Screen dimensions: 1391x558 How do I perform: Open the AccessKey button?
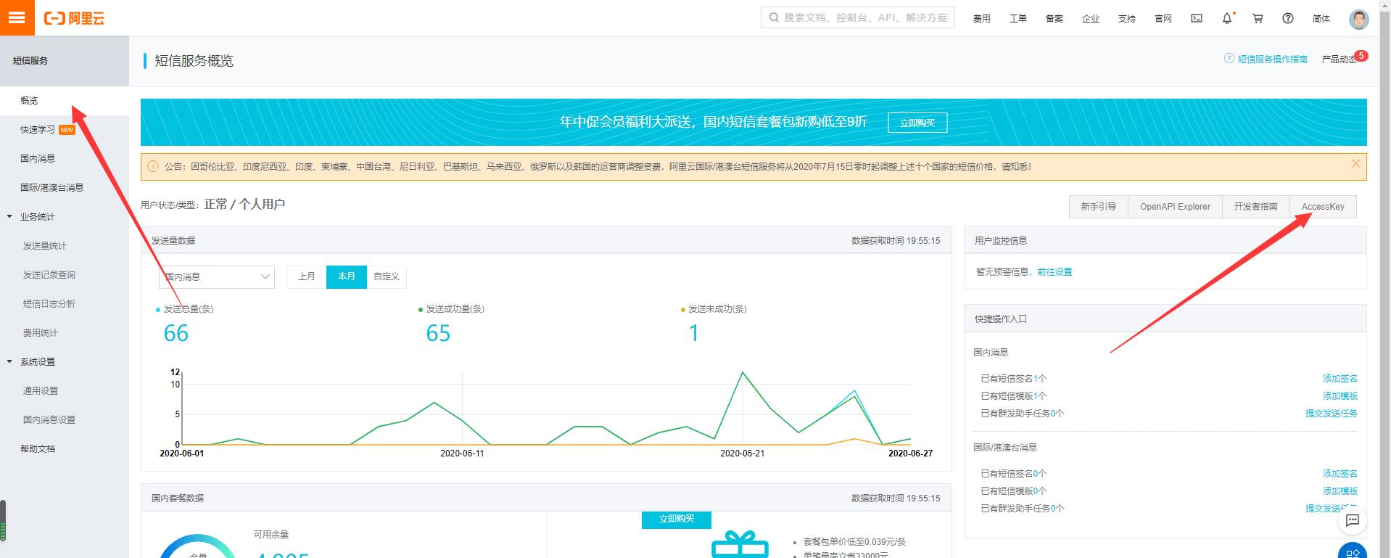click(x=1323, y=207)
